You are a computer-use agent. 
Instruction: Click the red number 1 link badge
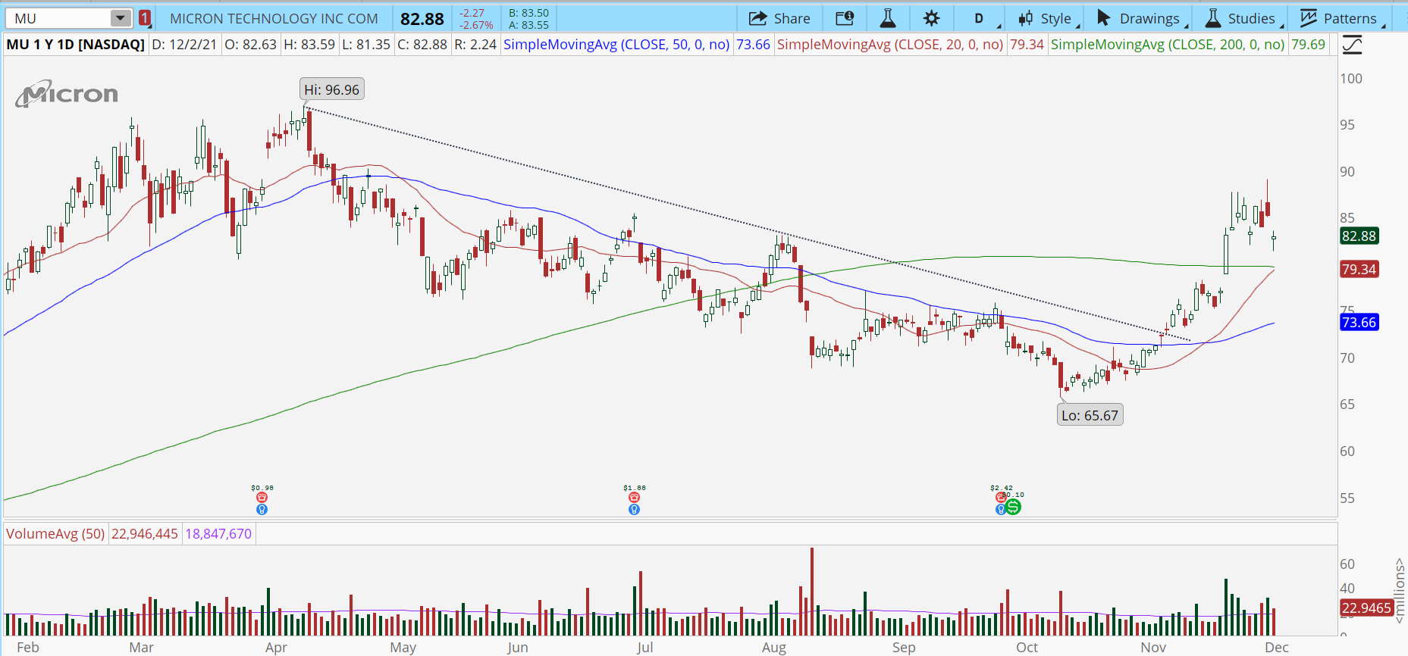pyautogui.click(x=145, y=18)
